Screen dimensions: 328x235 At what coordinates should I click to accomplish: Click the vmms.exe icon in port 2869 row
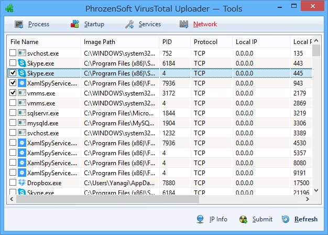point(22,103)
